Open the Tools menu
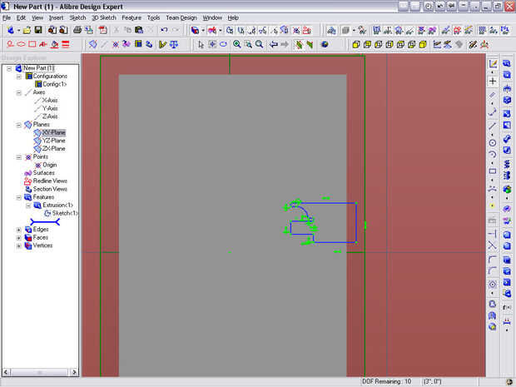Viewport: 516px width, 387px height. coord(153,17)
